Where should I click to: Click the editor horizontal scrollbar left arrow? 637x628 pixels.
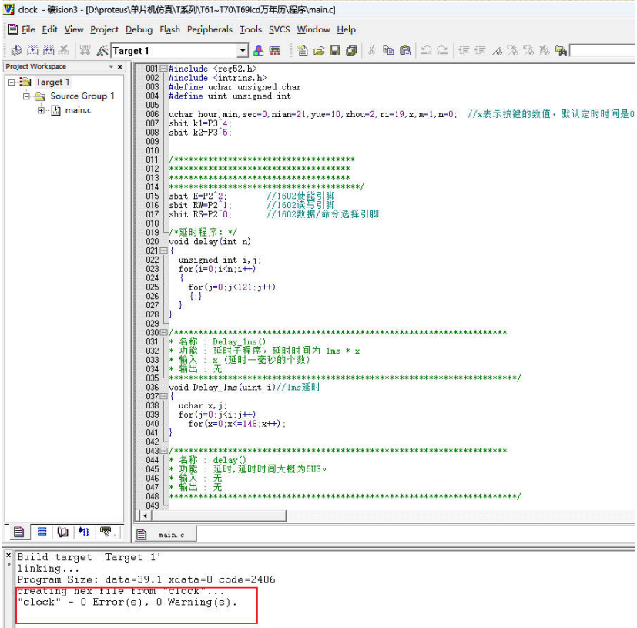point(145,515)
